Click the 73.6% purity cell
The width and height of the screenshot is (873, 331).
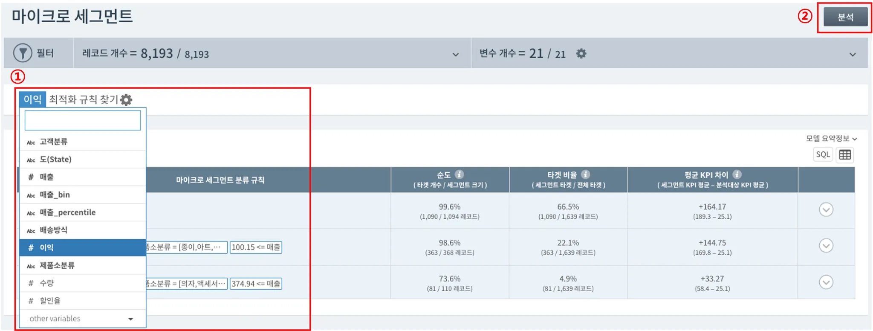450,283
